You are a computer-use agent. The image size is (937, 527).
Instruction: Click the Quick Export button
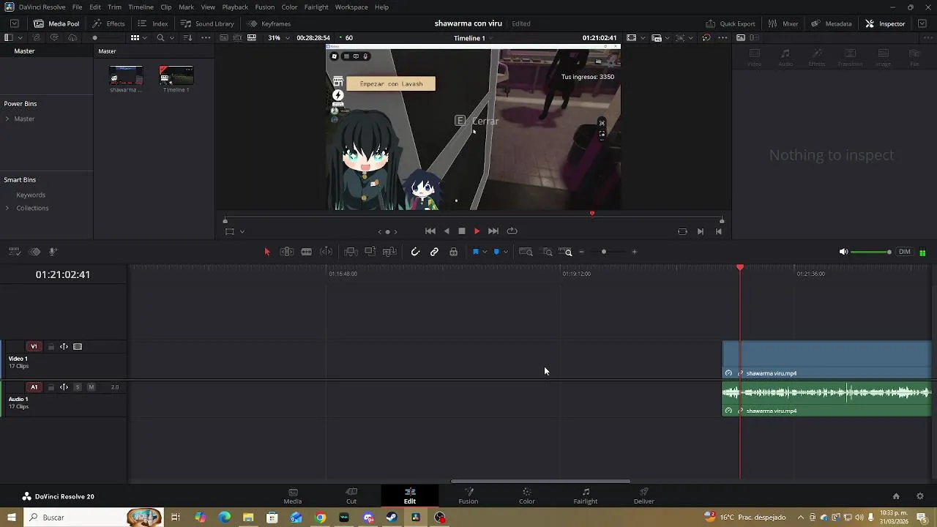point(730,23)
